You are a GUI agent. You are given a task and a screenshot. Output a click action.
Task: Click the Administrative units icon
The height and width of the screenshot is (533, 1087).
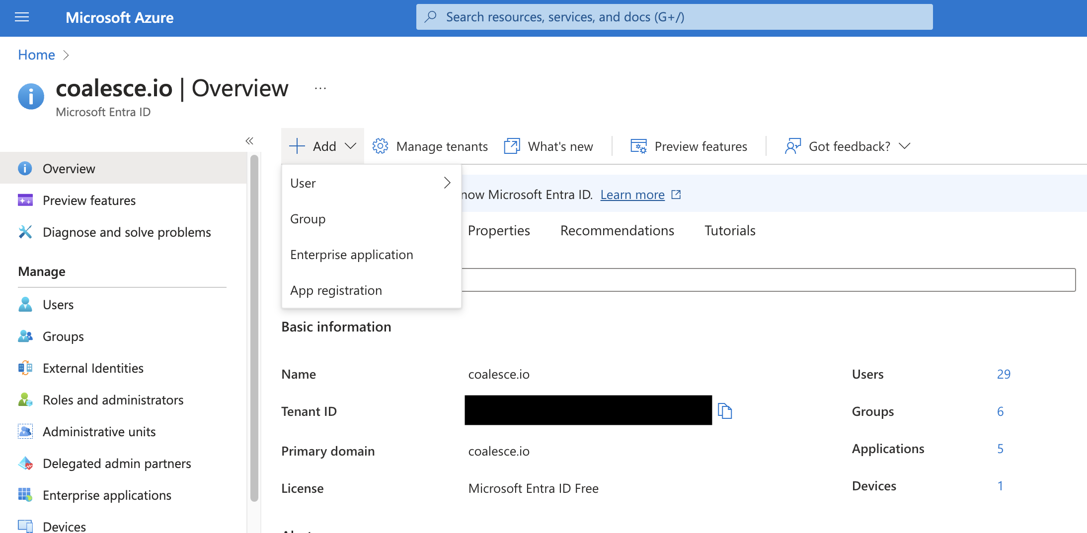pyautogui.click(x=25, y=431)
